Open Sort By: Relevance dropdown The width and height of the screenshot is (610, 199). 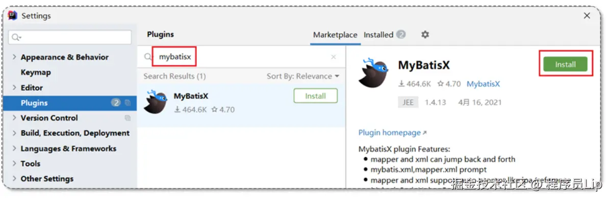(303, 77)
